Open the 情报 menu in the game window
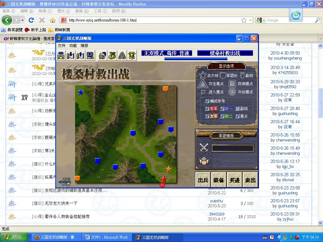Image resolution: width=323 pixels, height=242 pixels. [x=84, y=46]
